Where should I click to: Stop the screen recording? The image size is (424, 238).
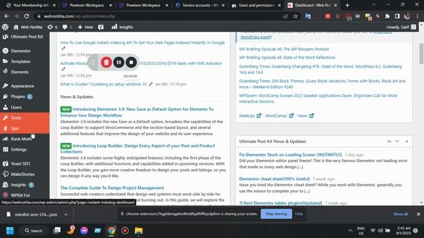tap(131, 62)
